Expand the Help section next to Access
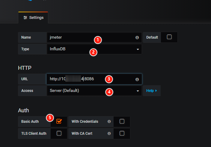211x147 pixels. [152, 90]
